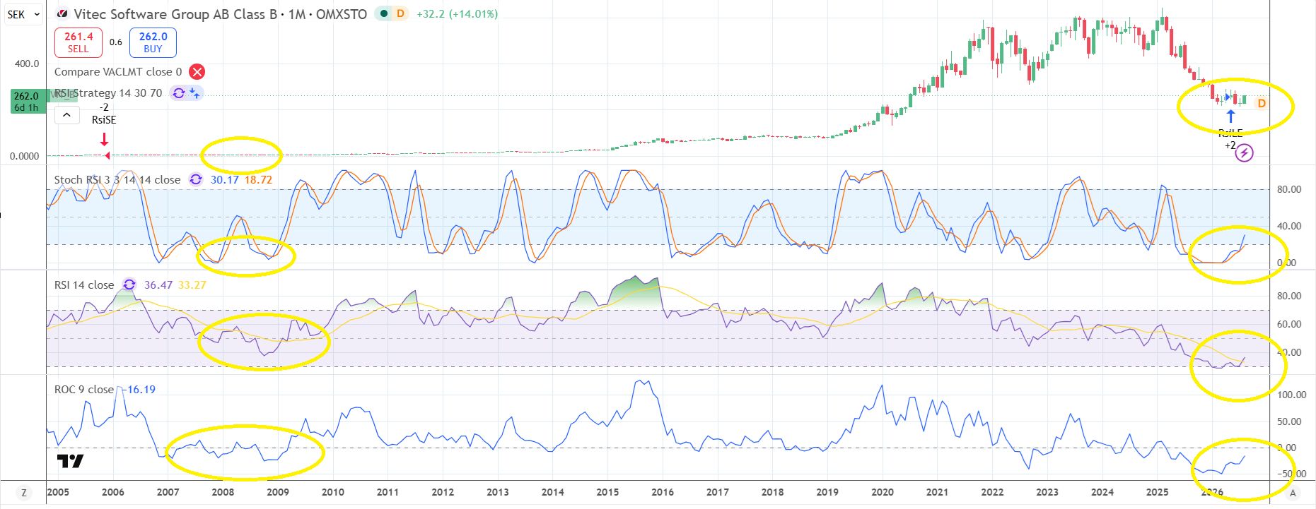Screen dimensions: 1316x509
Task: Click the +32.2 (+14.01%) price change value
Action: click(x=458, y=14)
